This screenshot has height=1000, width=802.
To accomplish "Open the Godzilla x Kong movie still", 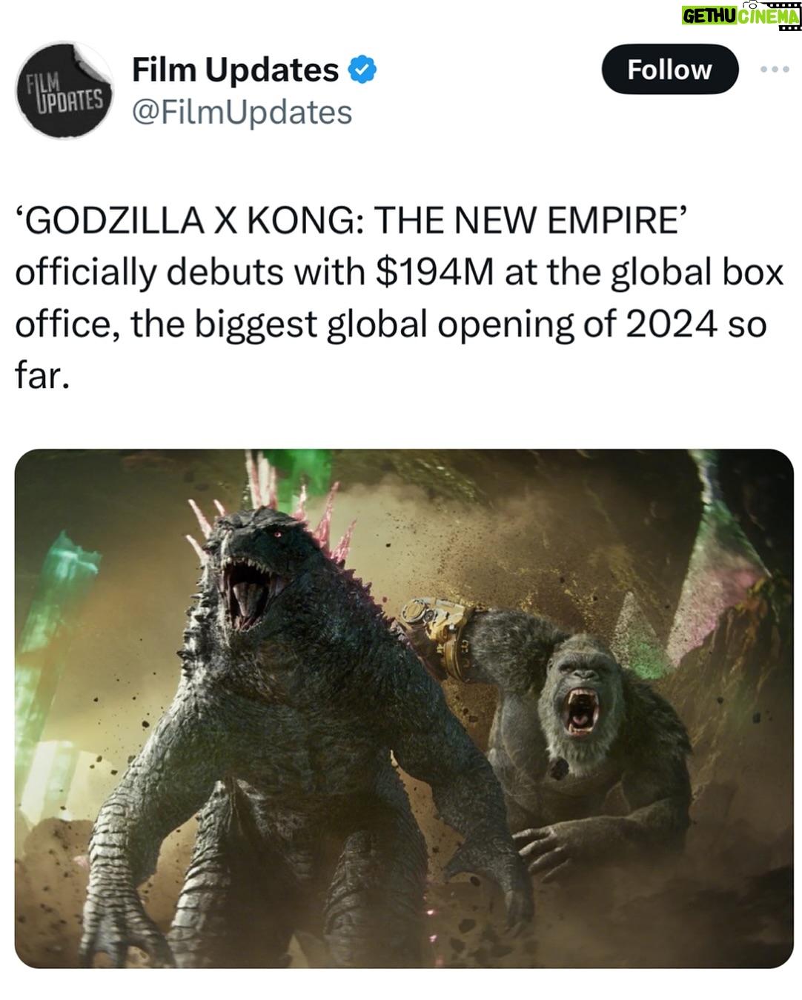I will [404, 708].
